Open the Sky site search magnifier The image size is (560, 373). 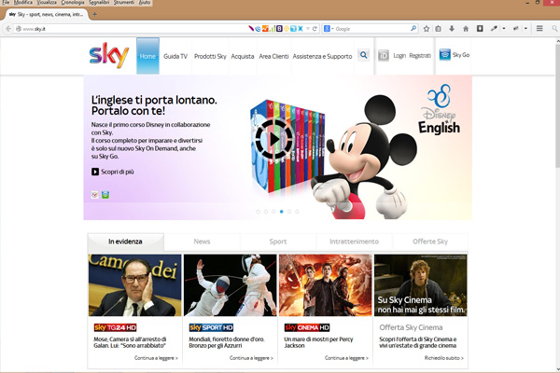(x=364, y=55)
